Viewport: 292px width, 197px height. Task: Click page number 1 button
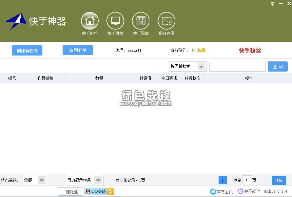[223, 180]
